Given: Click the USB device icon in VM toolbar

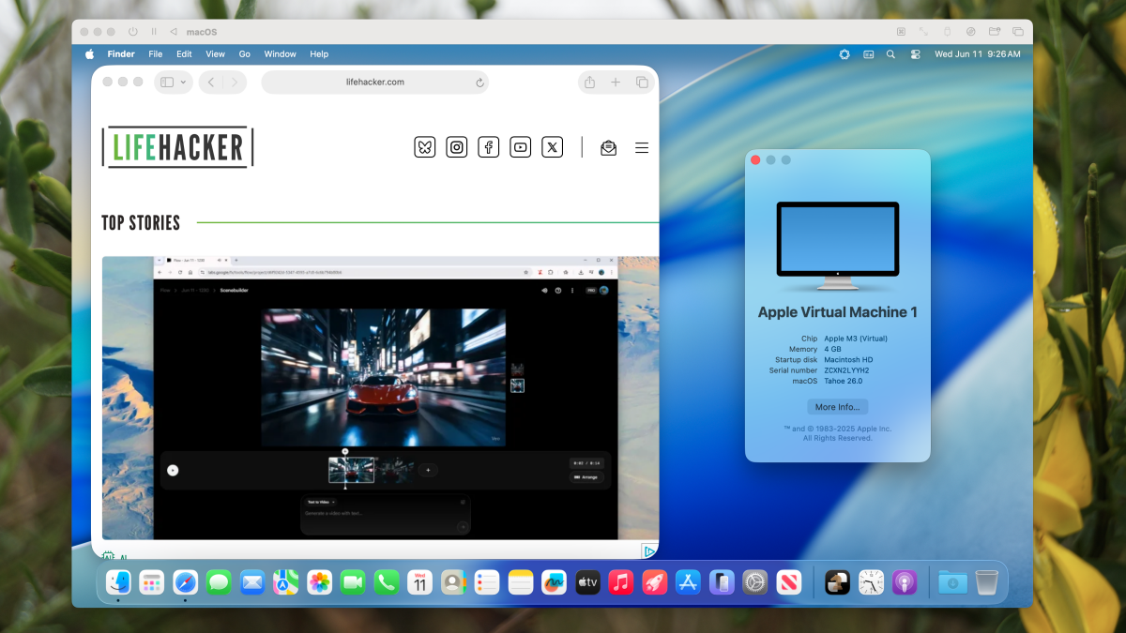Looking at the screenshot, I should click(x=947, y=32).
